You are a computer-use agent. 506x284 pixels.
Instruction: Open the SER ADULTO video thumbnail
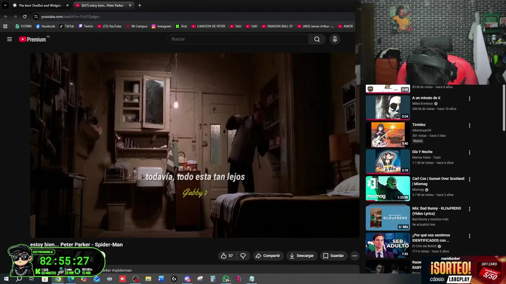[388, 245]
